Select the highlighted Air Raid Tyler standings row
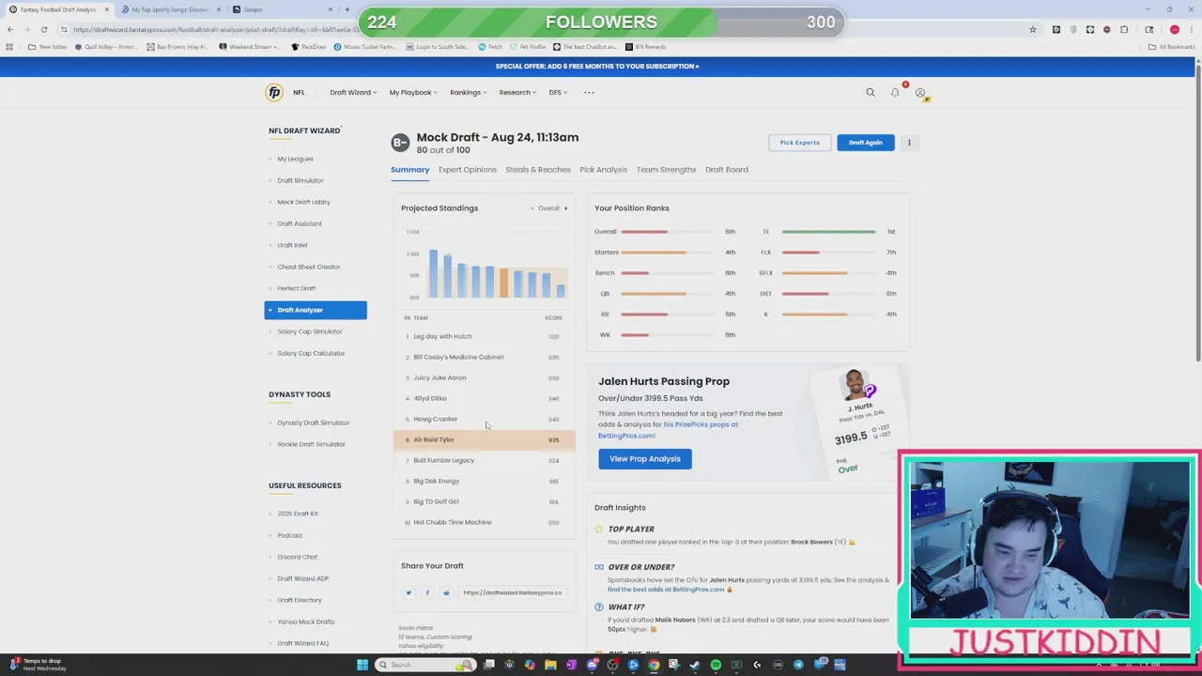The width and height of the screenshot is (1202, 676). pos(485,439)
